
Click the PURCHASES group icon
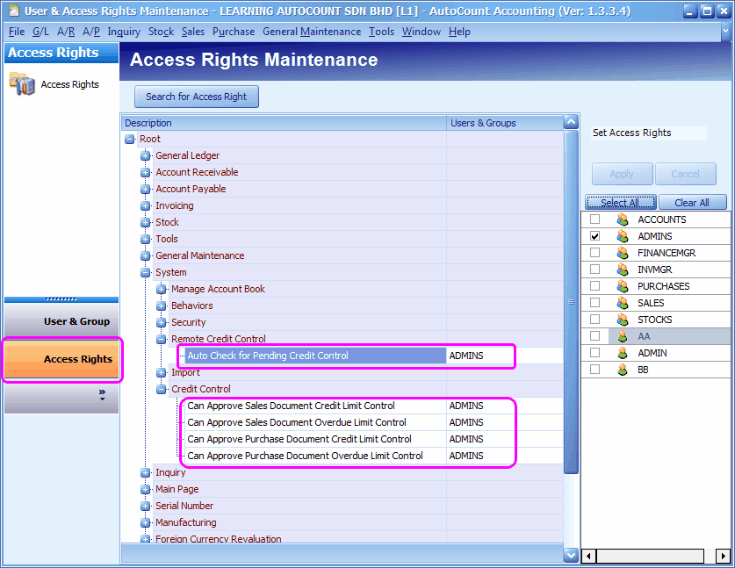pyautogui.click(x=623, y=286)
